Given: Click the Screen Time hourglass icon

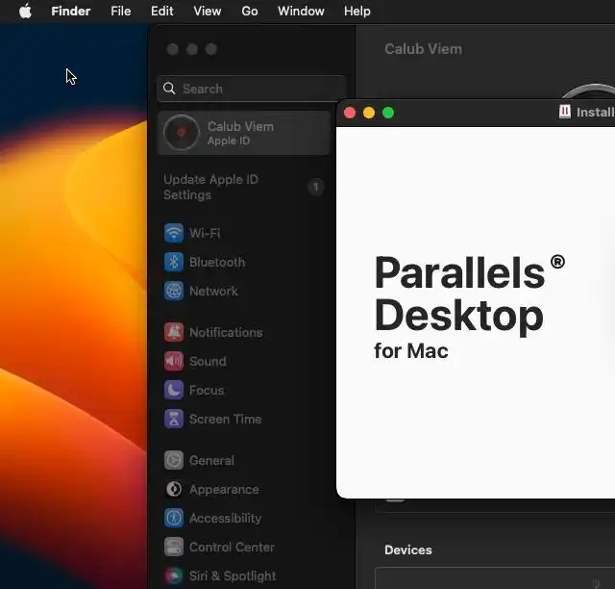Looking at the screenshot, I should (x=174, y=419).
